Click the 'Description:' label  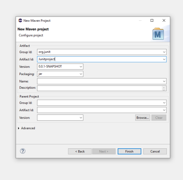point(28,88)
